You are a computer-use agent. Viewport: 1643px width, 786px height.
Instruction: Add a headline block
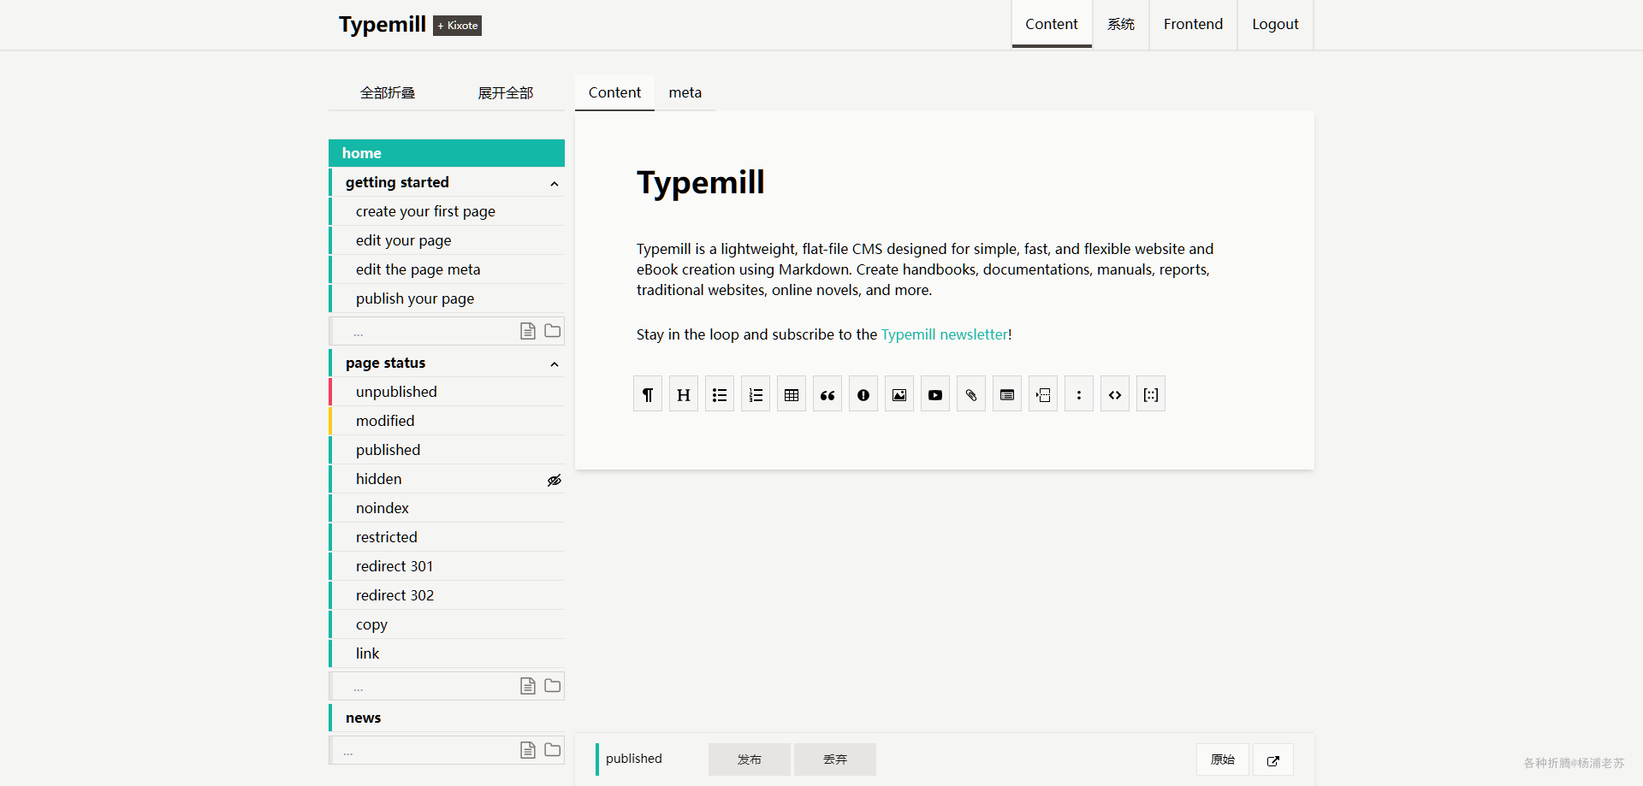click(x=684, y=394)
